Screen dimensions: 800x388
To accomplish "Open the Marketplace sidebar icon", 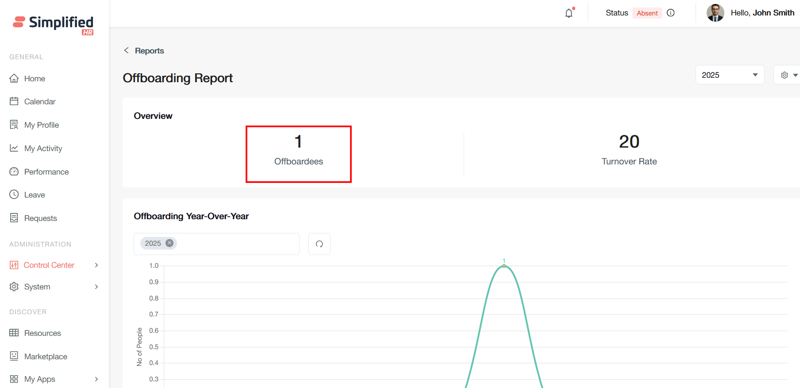I will tap(14, 356).
